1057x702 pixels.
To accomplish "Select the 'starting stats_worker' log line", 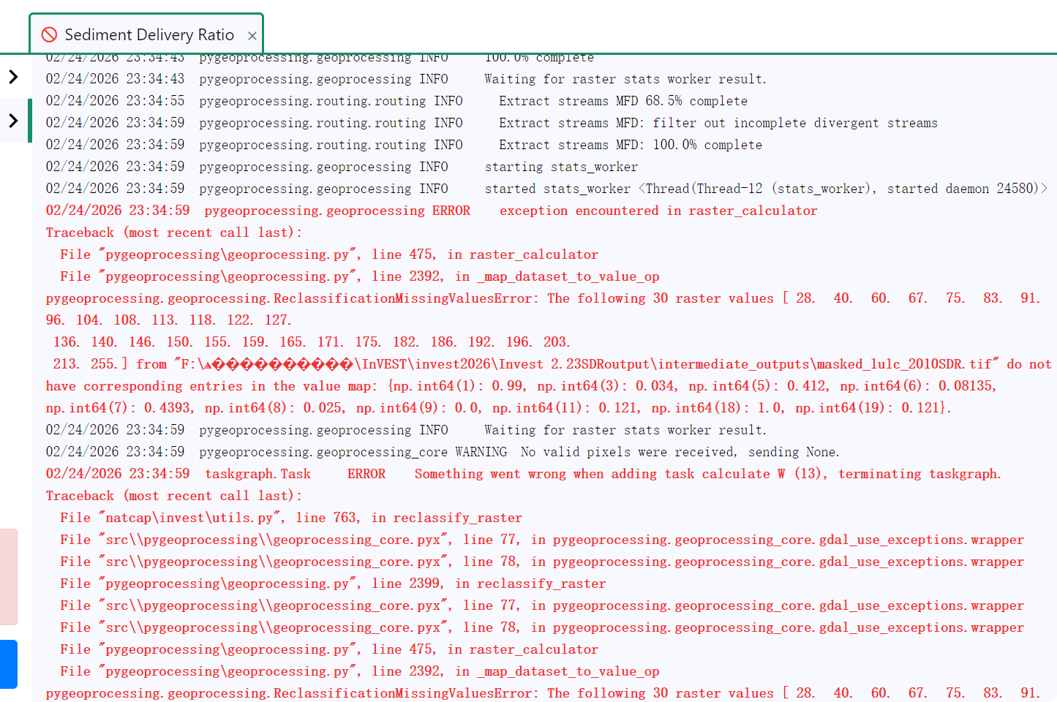I will 342,167.
